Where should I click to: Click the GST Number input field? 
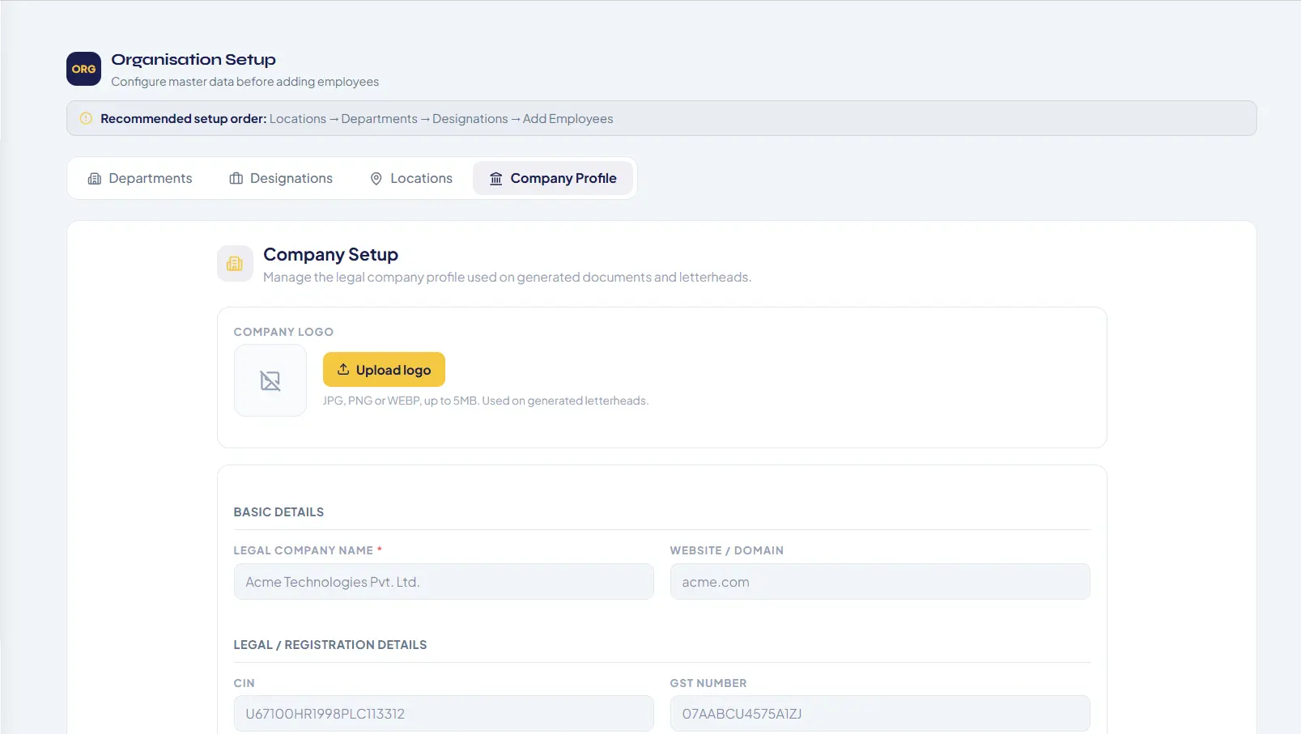880,714
